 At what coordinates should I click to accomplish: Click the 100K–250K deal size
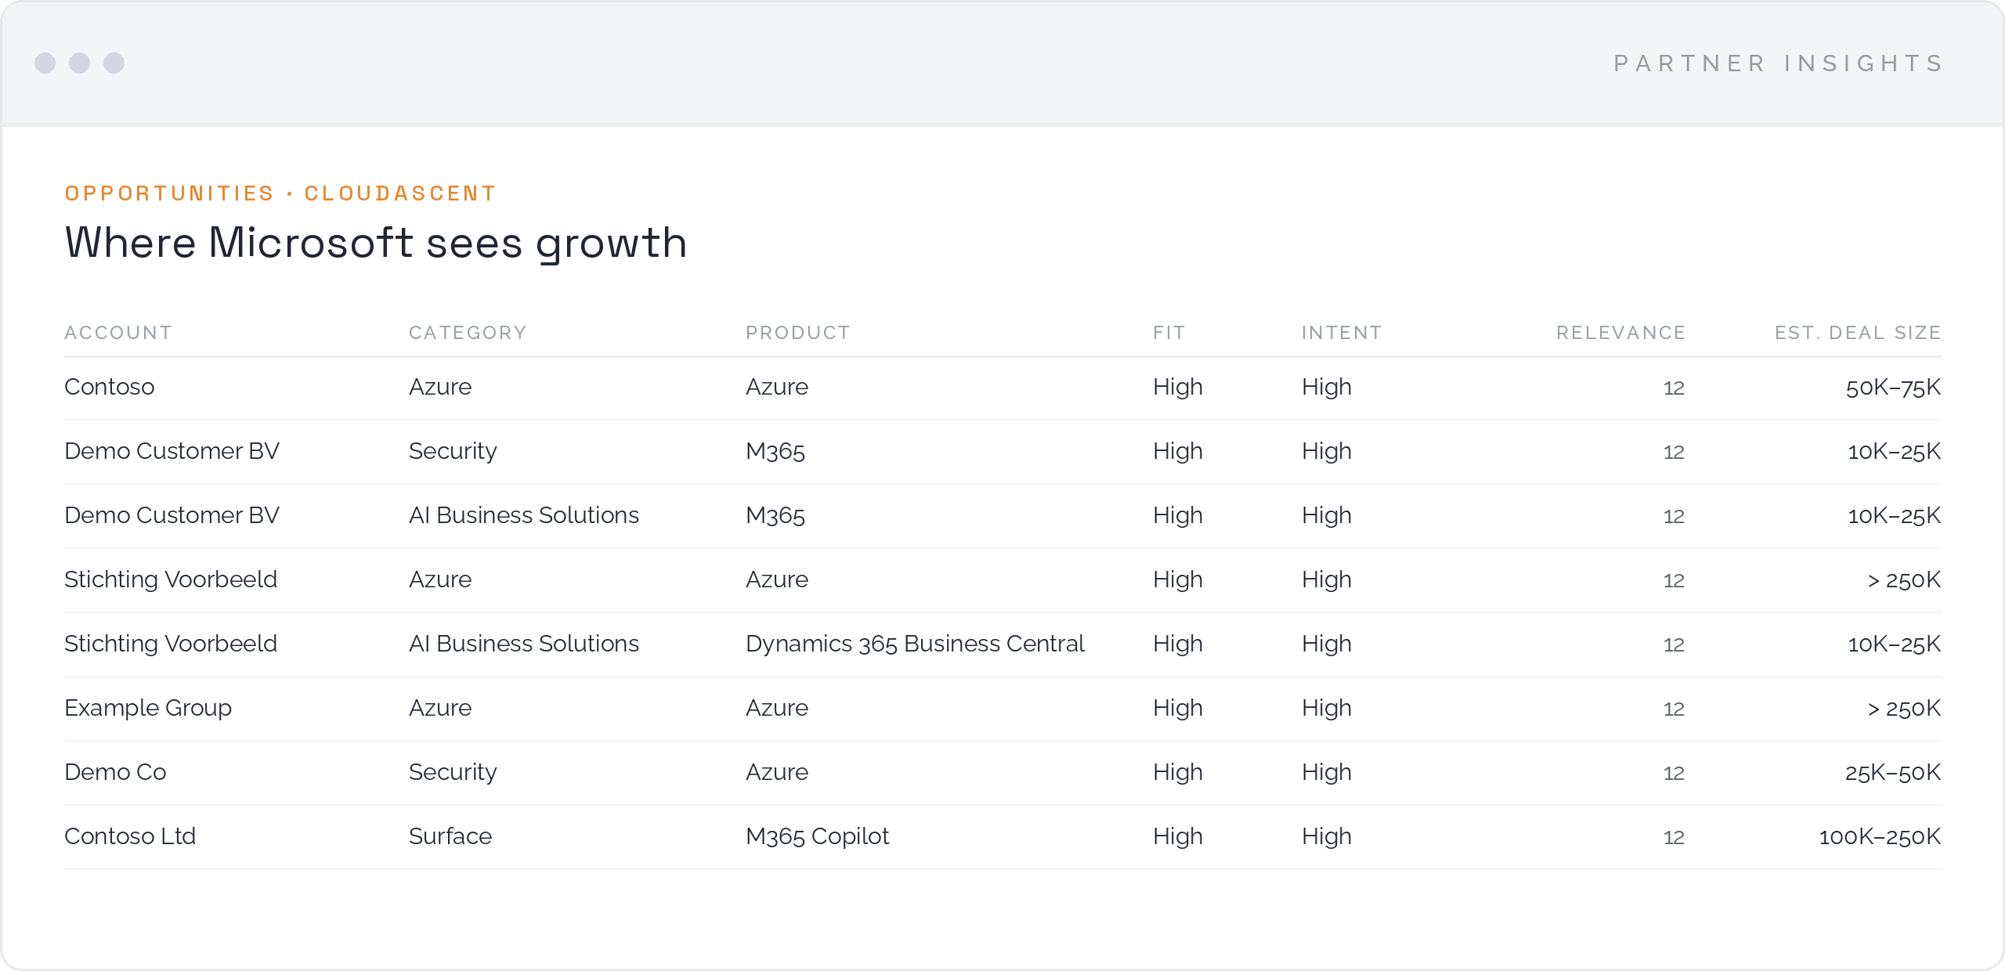pos(1880,836)
